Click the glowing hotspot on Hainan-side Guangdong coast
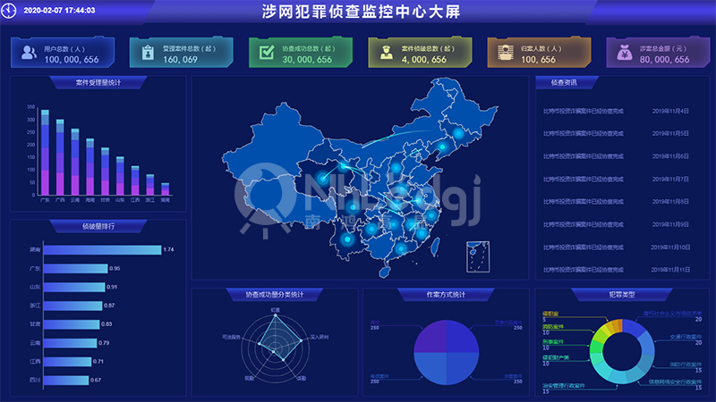Viewport: 716px width, 402px height. [401, 248]
